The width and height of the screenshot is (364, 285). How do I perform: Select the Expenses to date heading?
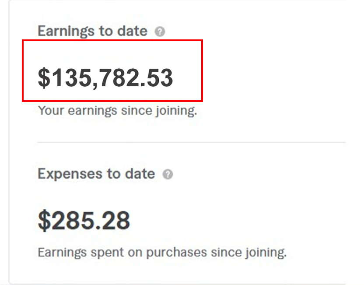[x=96, y=174]
